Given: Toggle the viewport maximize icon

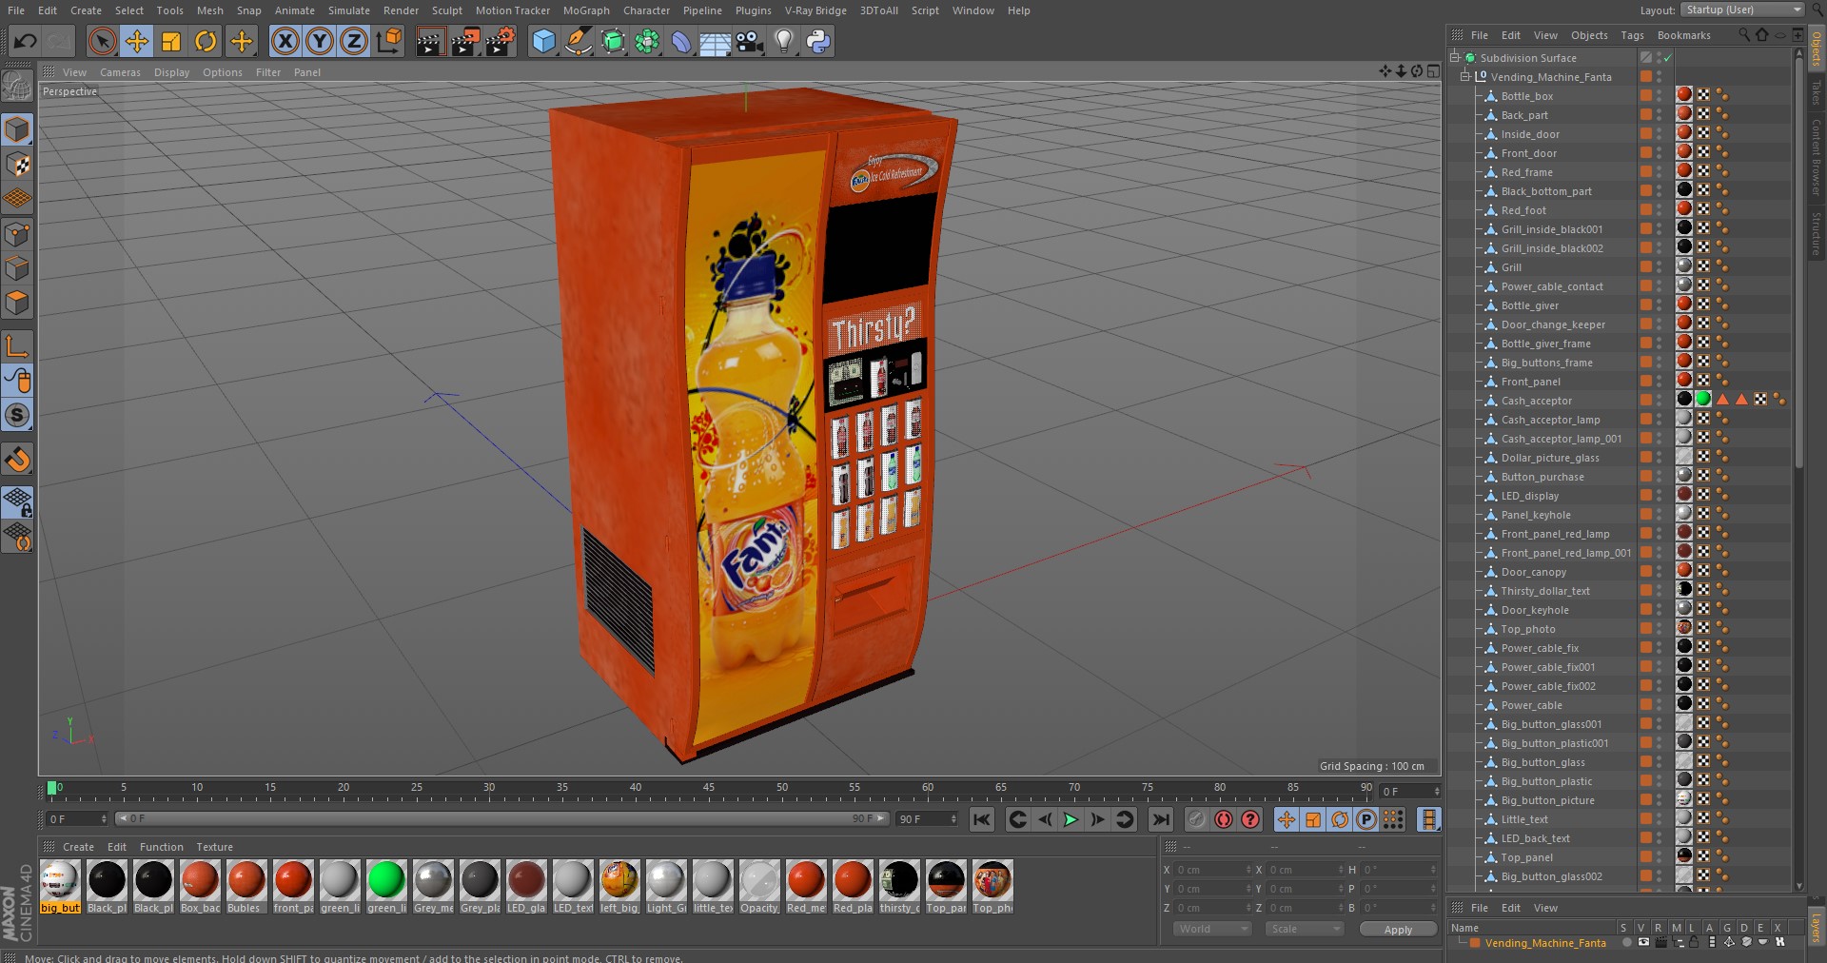Looking at the screenshot, I should 1432,71.
